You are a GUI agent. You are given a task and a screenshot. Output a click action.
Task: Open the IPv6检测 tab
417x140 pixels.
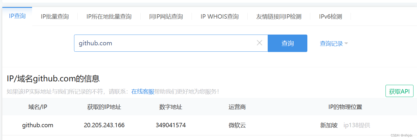(x=330, y=17)
